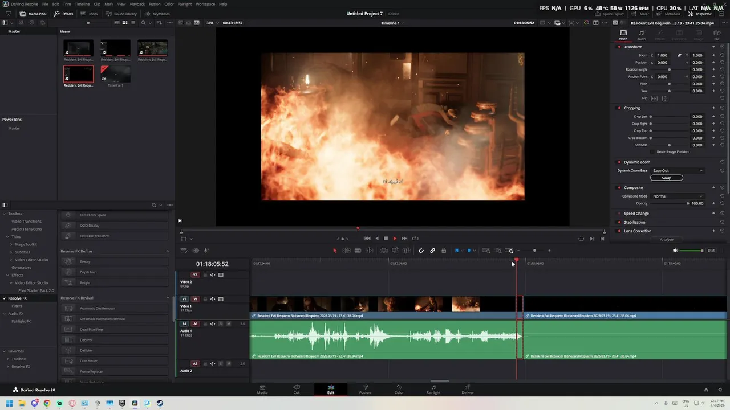Toggle the loop playback icon
Screen dimensions: 730x410
click(415, 239)
